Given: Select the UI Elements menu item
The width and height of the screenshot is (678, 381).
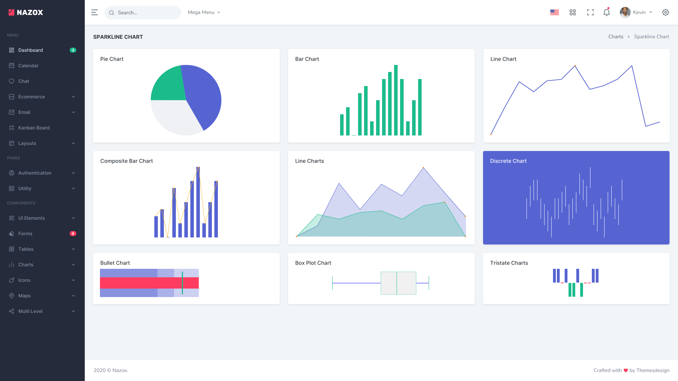Looking at the screenshot, I should click(x=42, y=218).
